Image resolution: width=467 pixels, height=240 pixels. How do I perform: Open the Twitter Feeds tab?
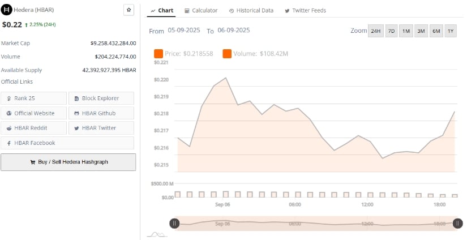click(305, 10)
